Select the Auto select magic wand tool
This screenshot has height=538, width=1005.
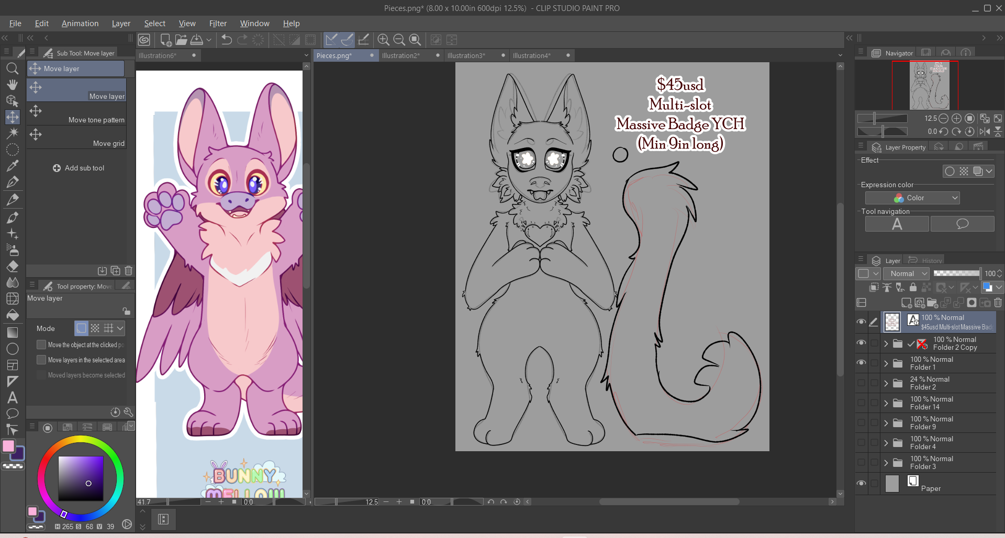click(x=13, y=133)
